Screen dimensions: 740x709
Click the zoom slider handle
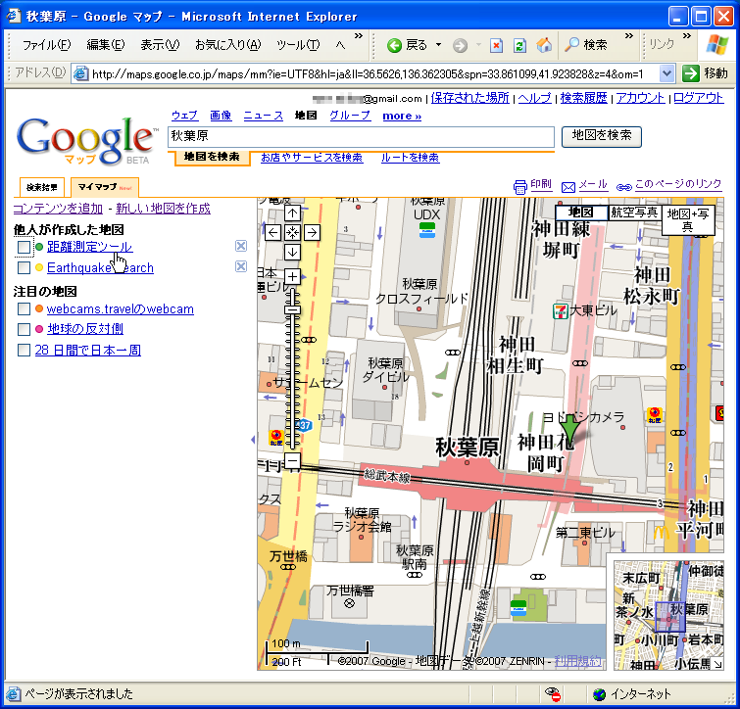tap(292, 309)
